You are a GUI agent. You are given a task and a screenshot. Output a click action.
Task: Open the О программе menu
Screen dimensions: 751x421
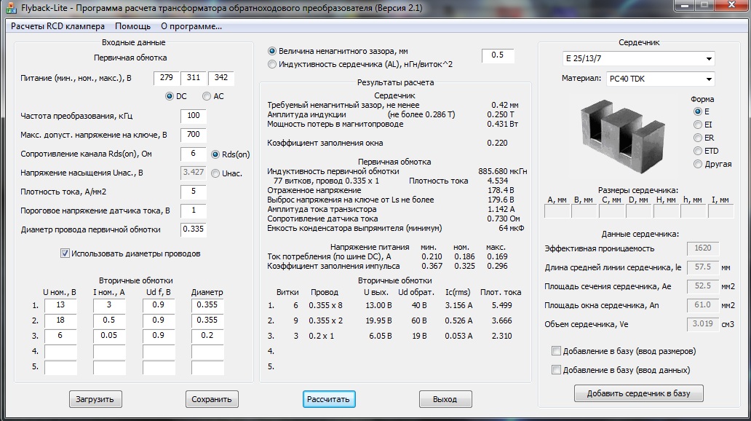(x=191, y=26)
